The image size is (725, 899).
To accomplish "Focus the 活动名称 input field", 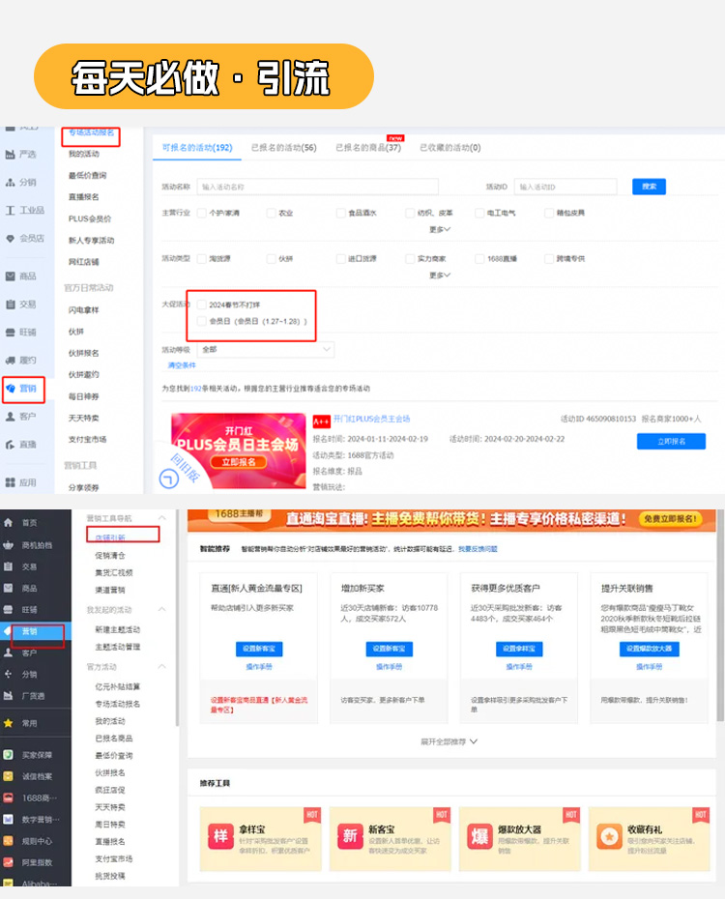I will point(317,187).
